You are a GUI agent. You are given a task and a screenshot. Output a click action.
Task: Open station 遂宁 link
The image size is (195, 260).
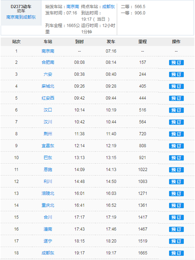pos(48,241)
